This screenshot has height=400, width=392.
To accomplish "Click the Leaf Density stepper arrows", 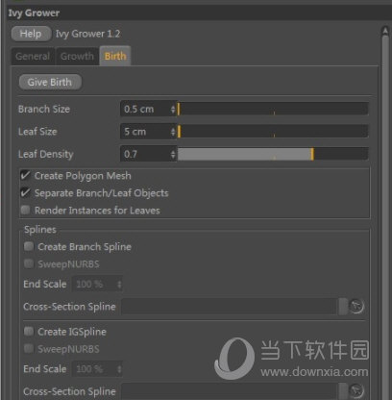I will coord(173,154).
